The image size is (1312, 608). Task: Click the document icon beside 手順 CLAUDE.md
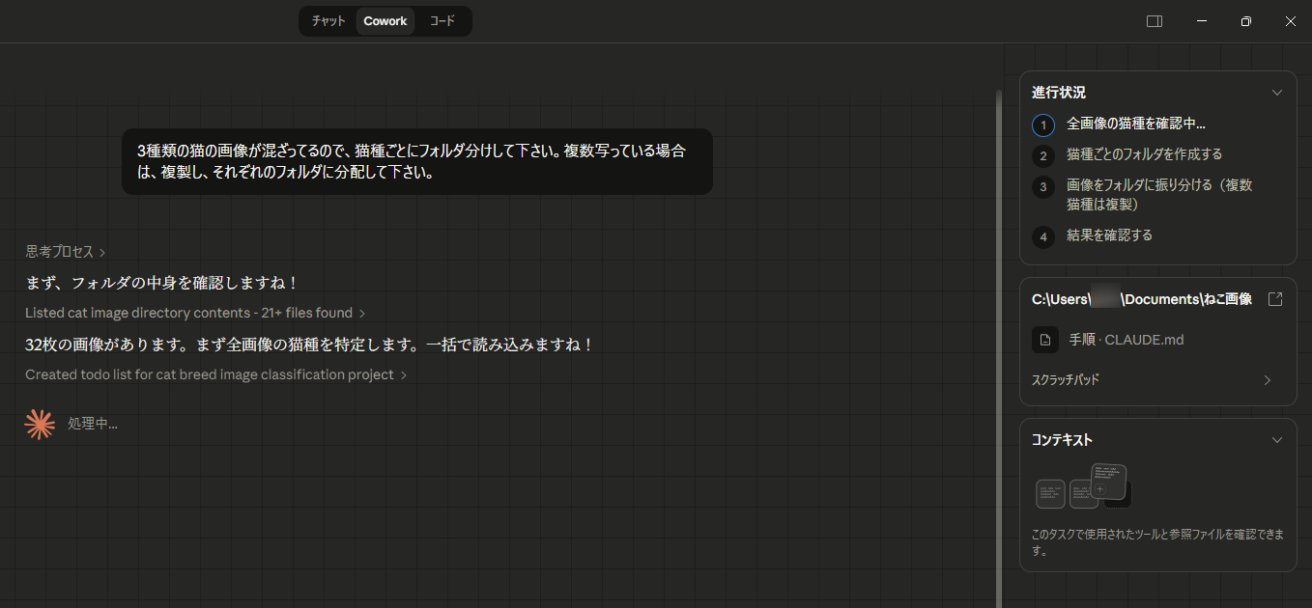(x=1044, y=340)
